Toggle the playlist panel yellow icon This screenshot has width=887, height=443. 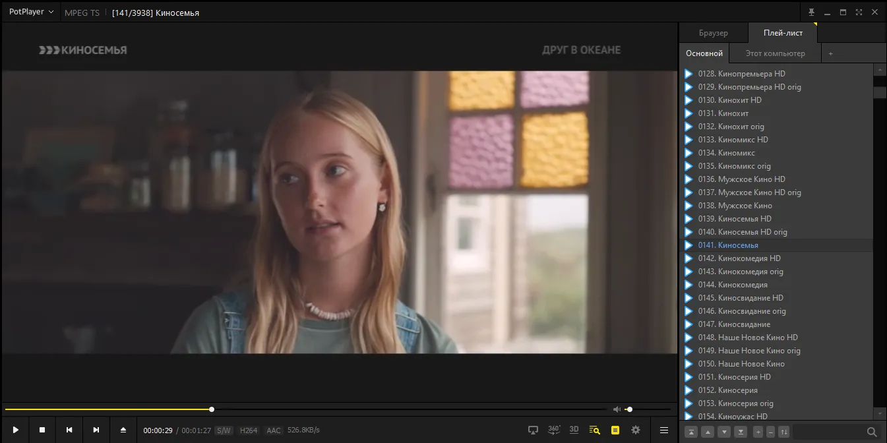[615, 430]
